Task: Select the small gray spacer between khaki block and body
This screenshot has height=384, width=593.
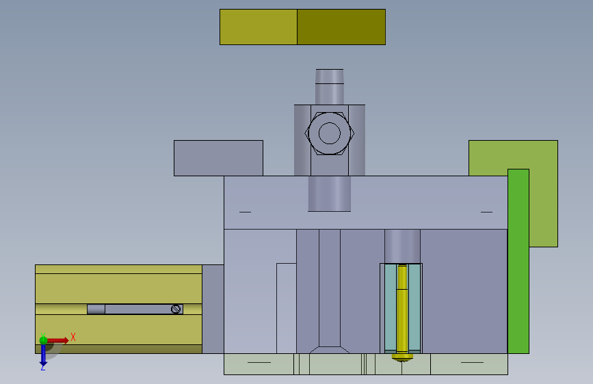Action: tap(213, 309)
